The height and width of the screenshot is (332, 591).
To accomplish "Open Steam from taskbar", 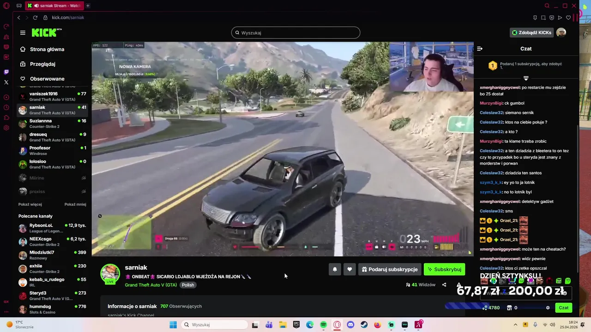I will (x=364, y=325).
